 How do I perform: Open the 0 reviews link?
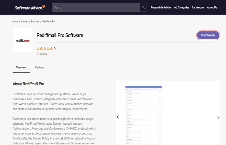point(42,54)
